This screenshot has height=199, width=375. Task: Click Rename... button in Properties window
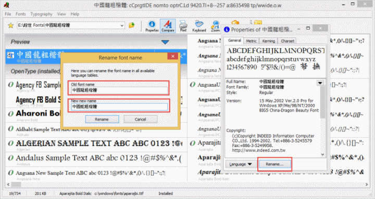274,164
